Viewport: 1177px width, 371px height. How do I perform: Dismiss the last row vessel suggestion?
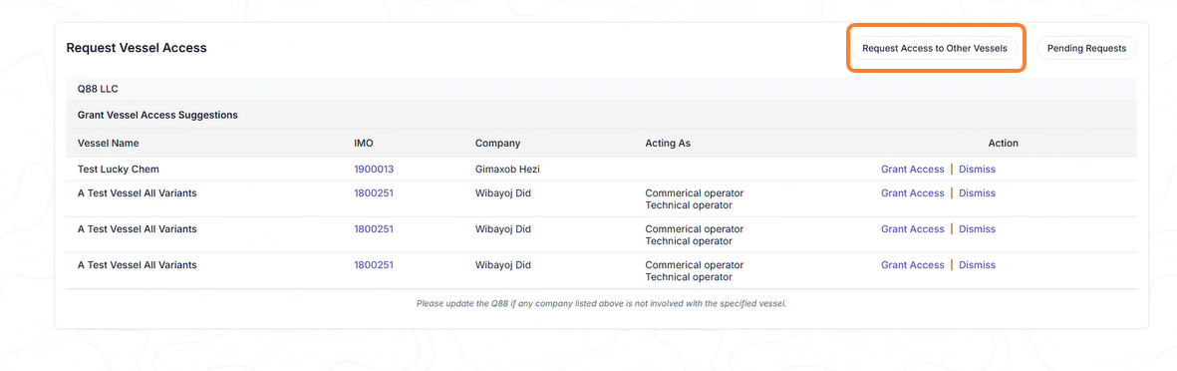(x=977, y=265)
